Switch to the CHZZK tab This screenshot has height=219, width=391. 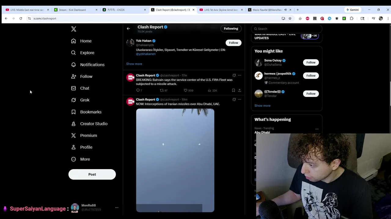coord(124,10)
